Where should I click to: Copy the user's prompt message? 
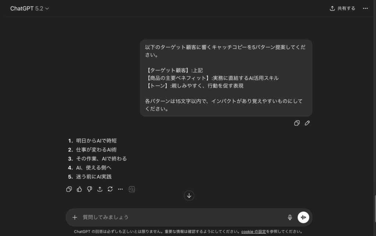click(x=297, y=123)
